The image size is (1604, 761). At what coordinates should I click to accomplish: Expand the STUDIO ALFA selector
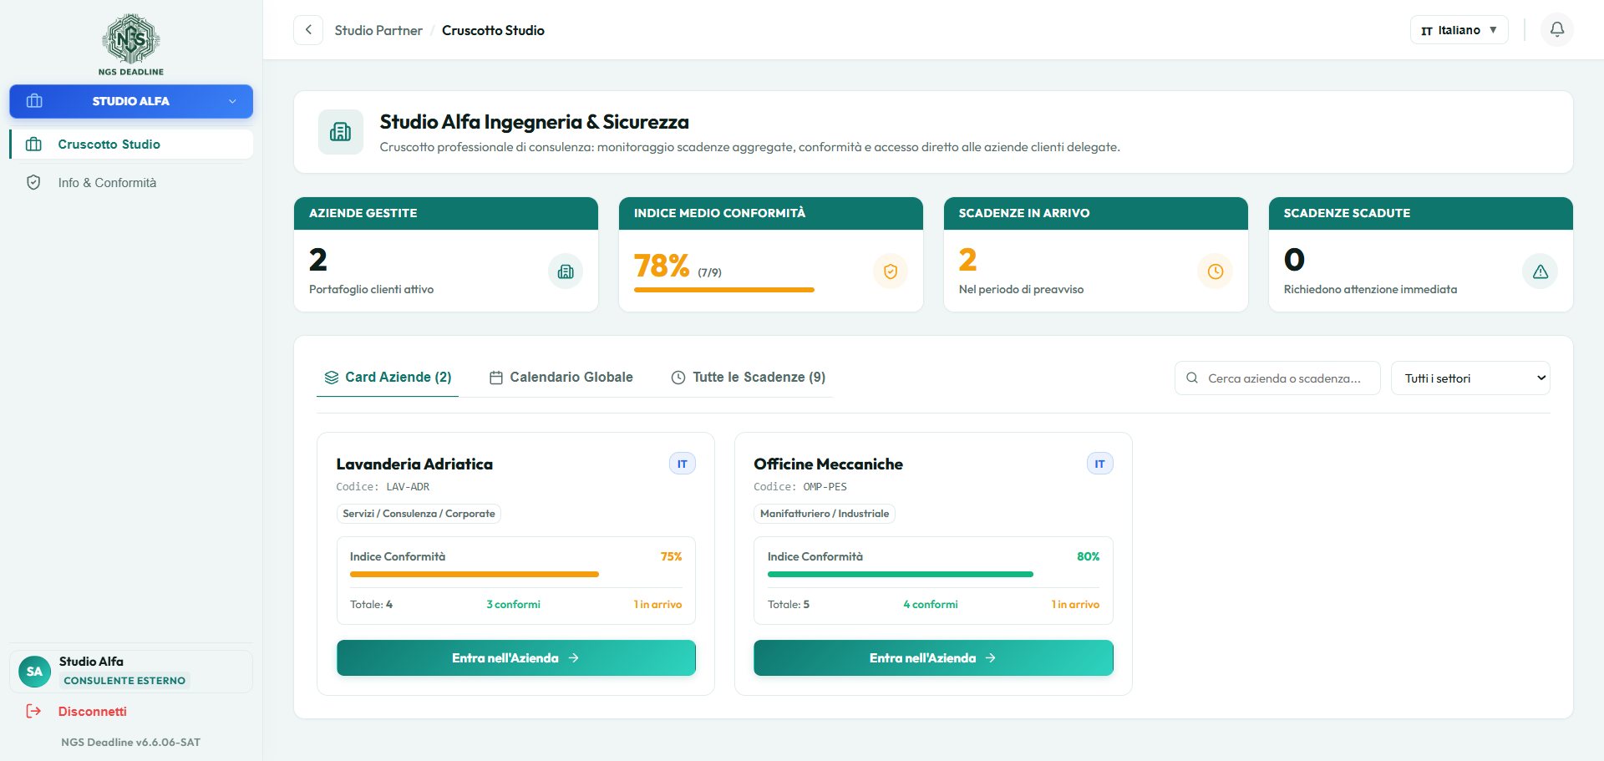[x=131, y=101]
